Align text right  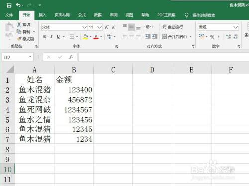point(138,37)
